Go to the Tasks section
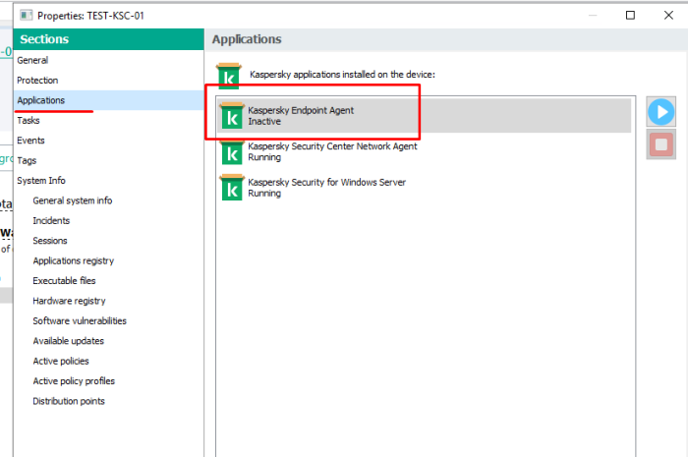This screenshot has width=688, height=457. tap(109, 120)
